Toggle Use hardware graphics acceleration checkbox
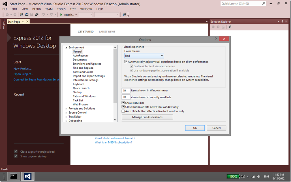 (x=132, y=70)
